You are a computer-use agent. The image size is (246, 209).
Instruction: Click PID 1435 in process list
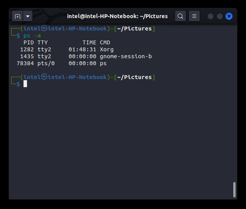[27, 56]
